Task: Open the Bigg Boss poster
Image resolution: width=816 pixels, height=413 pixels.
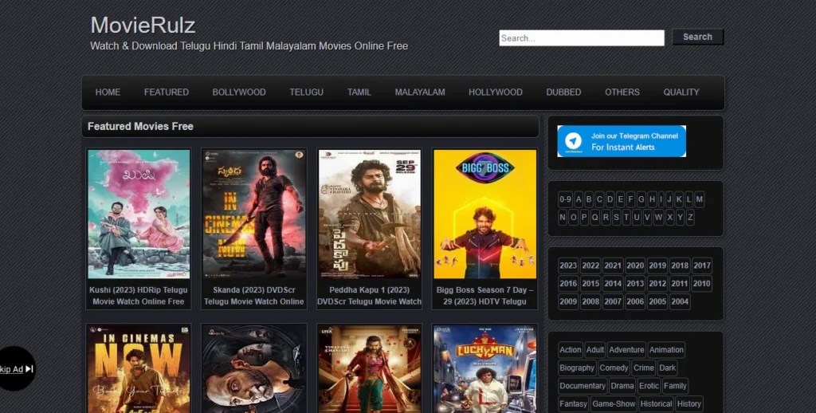Action: [484, 214]
